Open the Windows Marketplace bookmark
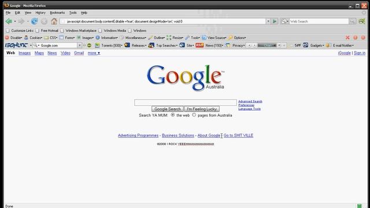This screenshot has height=208, width=370. [79, 31]
